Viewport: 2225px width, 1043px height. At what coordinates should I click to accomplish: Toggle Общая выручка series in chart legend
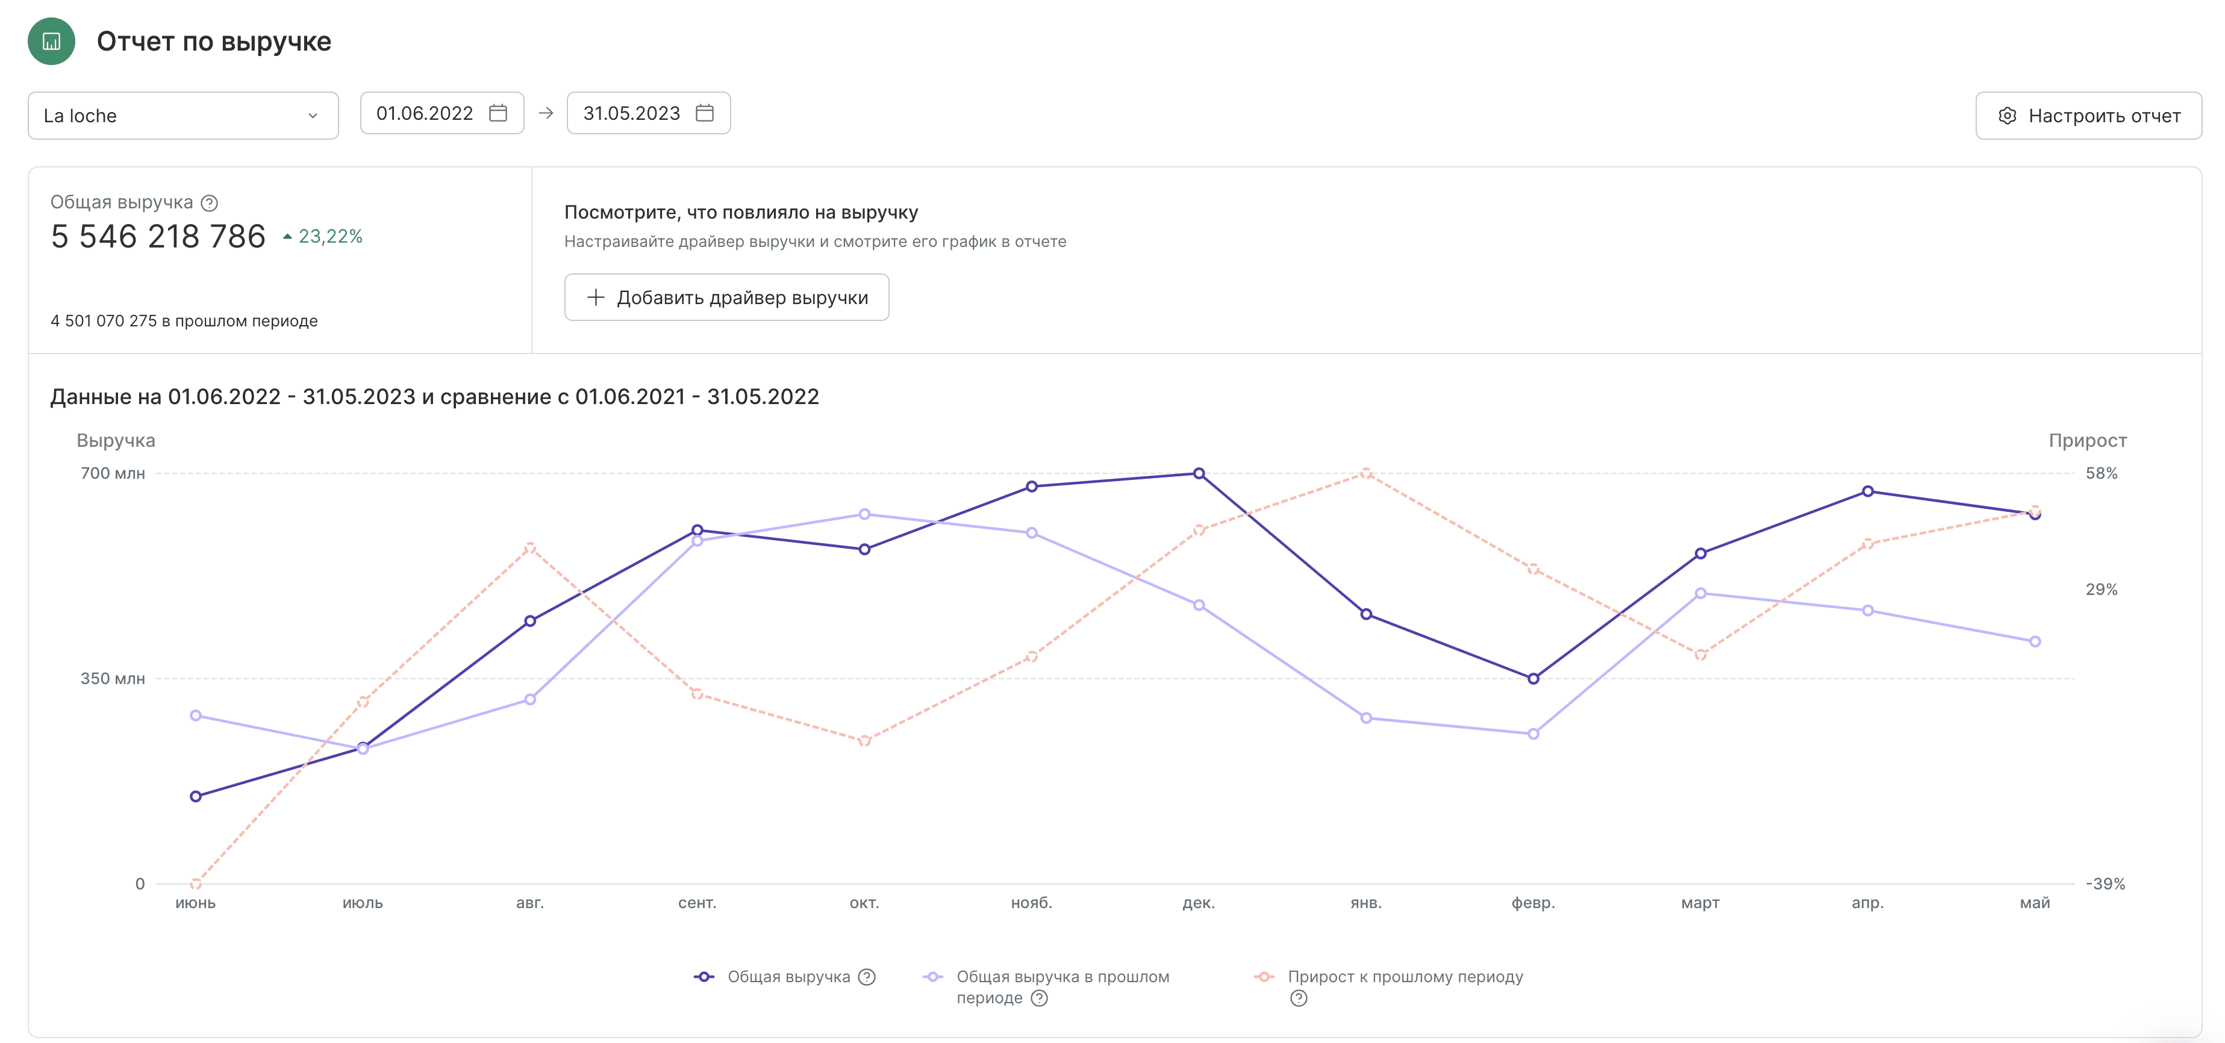(788, 977)
